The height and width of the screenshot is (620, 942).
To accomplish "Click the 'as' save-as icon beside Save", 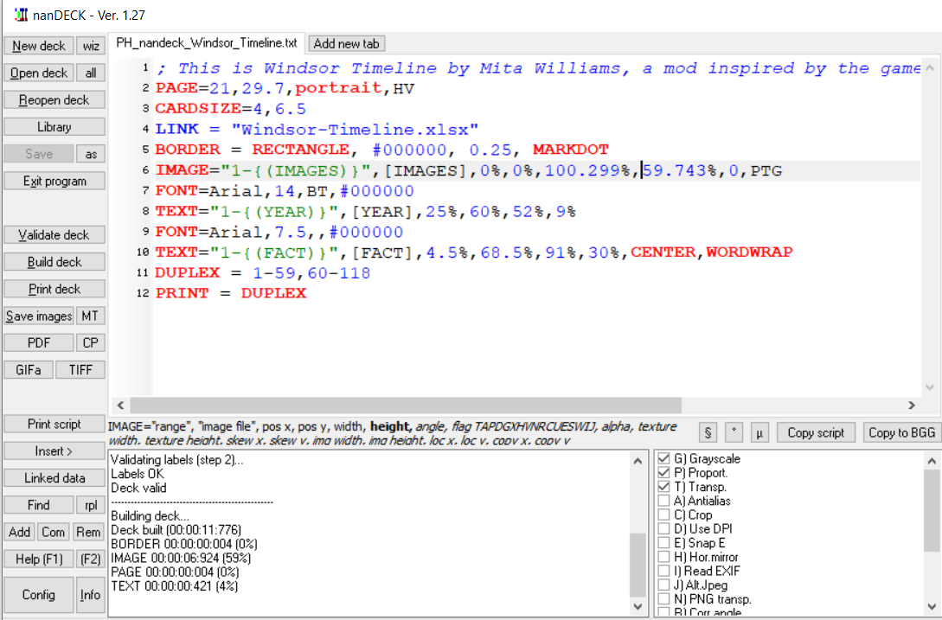I will click(x=90, y=153).
